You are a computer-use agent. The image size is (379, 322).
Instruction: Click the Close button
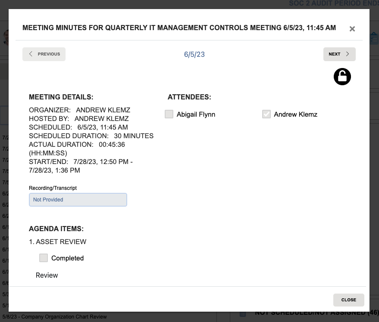tap(348, 300)
